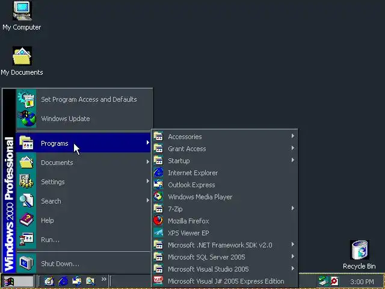385x289 pixels.
Task: Open XPS Viewer EP
Action: click(x=224, y=233)
